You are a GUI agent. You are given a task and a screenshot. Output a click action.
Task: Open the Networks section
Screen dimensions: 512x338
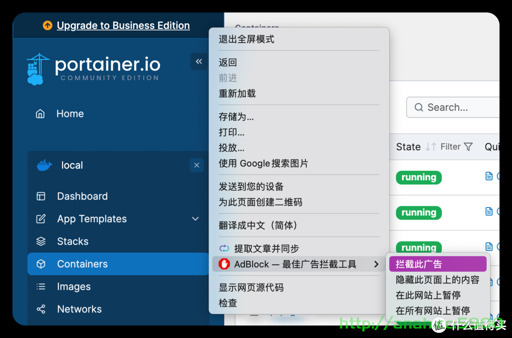[79, 309]
